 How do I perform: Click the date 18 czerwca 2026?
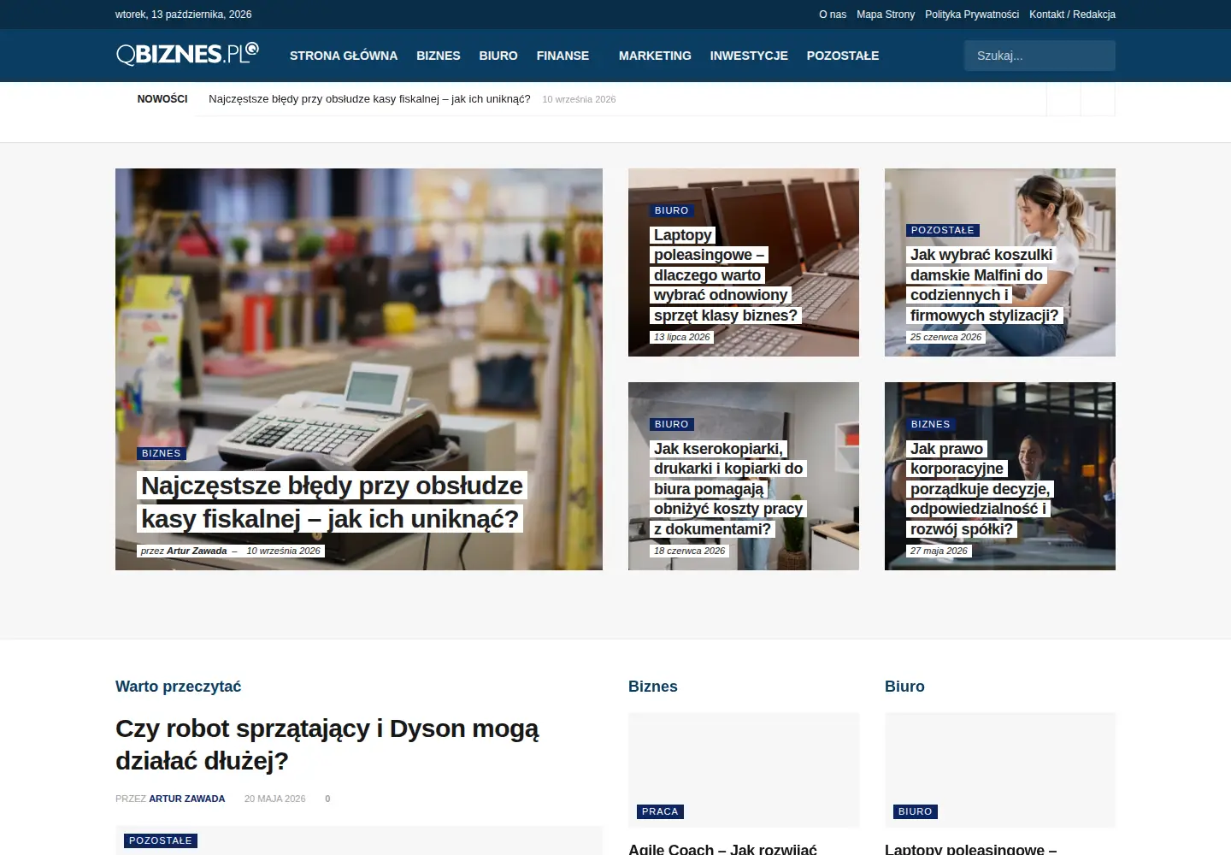pyautogui.click(x=689, y=551)
